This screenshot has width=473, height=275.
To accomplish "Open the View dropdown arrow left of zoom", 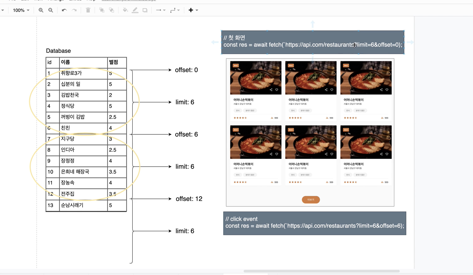I will click(x=3, y=10).
